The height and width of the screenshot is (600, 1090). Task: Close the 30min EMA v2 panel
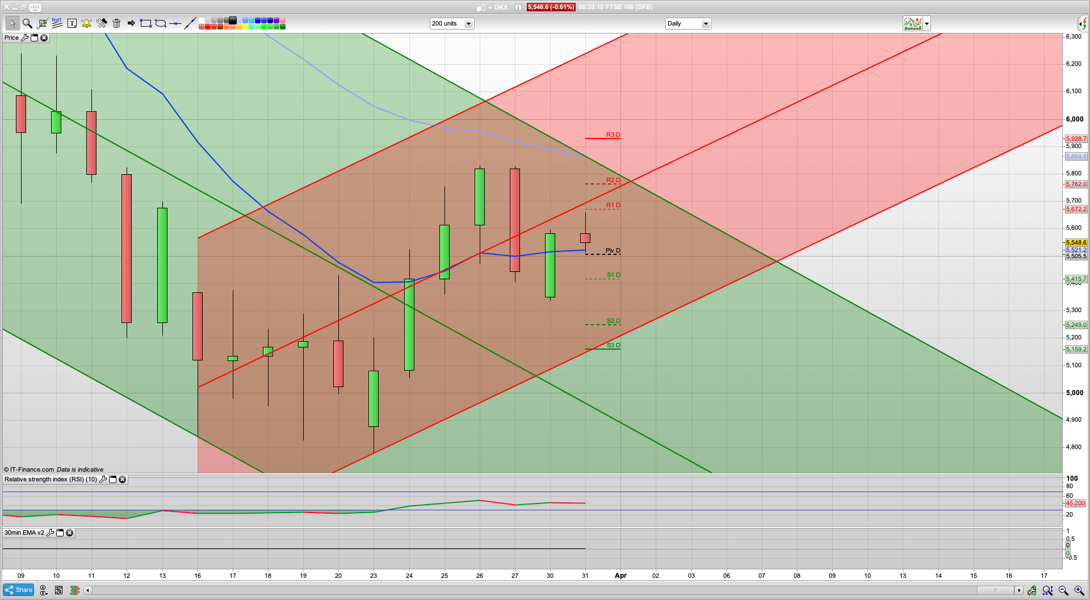[x=69, y=533]
